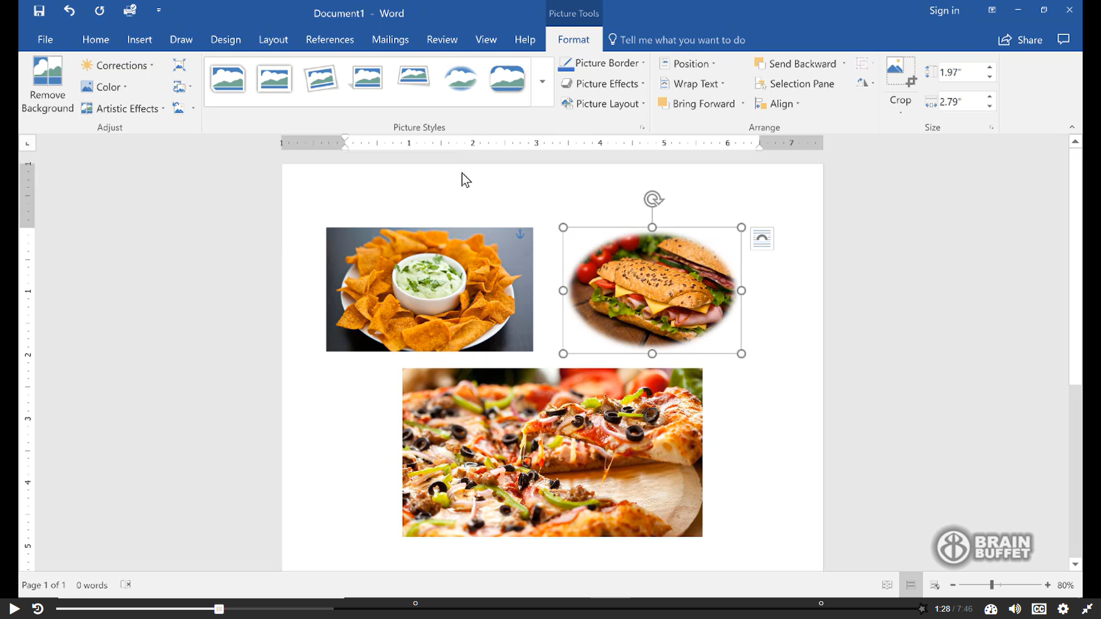1101x619 pixels.
Task: Click the Selection Pane icon
Action: click(x=760, y=84)
